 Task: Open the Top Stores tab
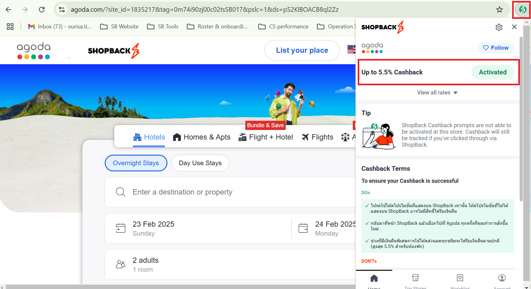415,281
